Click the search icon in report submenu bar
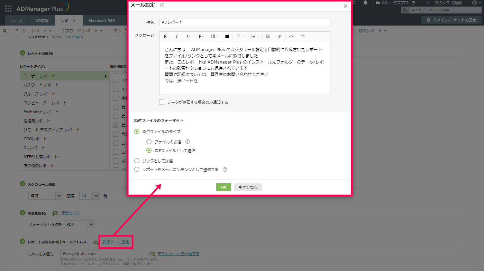This screenshot has width=484, height=271. (x=5, y=31)
